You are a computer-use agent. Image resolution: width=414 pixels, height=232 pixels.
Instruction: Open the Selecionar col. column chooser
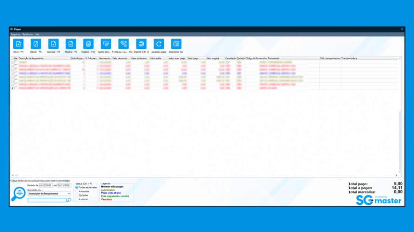pos(176,44)
